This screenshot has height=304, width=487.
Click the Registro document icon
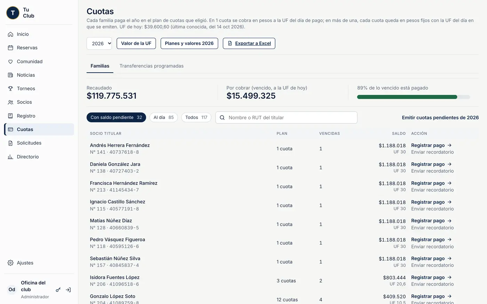(10, 116)
